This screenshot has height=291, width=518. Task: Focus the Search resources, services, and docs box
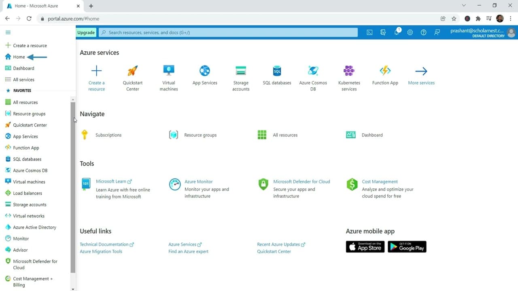coord(228,32)
